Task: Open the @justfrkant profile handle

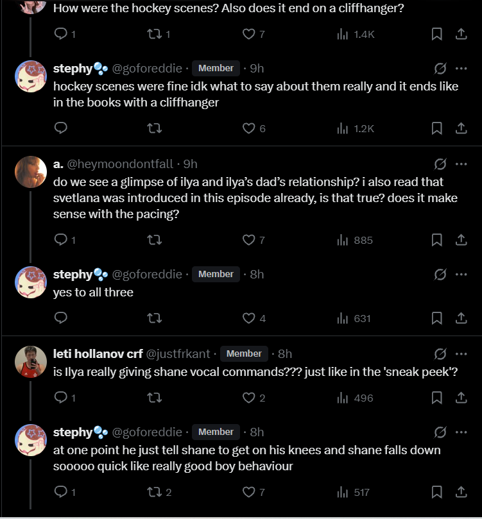Action: 178,353
